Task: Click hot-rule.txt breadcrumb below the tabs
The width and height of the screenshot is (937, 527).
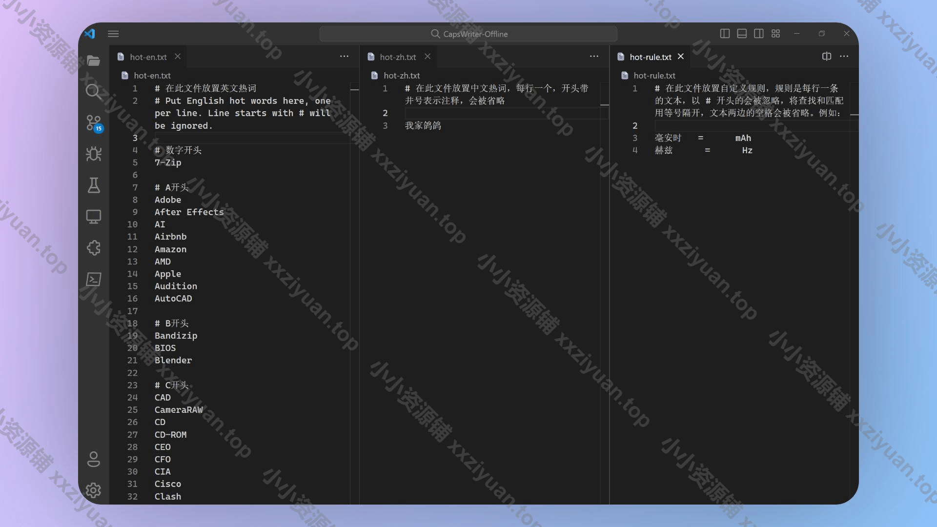Action: [654, 76]
